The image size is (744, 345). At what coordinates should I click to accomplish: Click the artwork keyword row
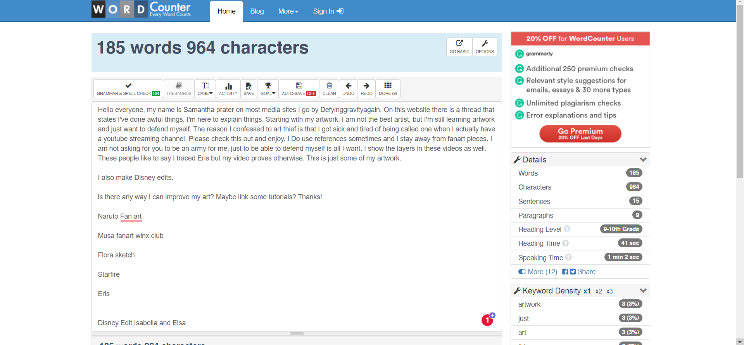(580, 304)
